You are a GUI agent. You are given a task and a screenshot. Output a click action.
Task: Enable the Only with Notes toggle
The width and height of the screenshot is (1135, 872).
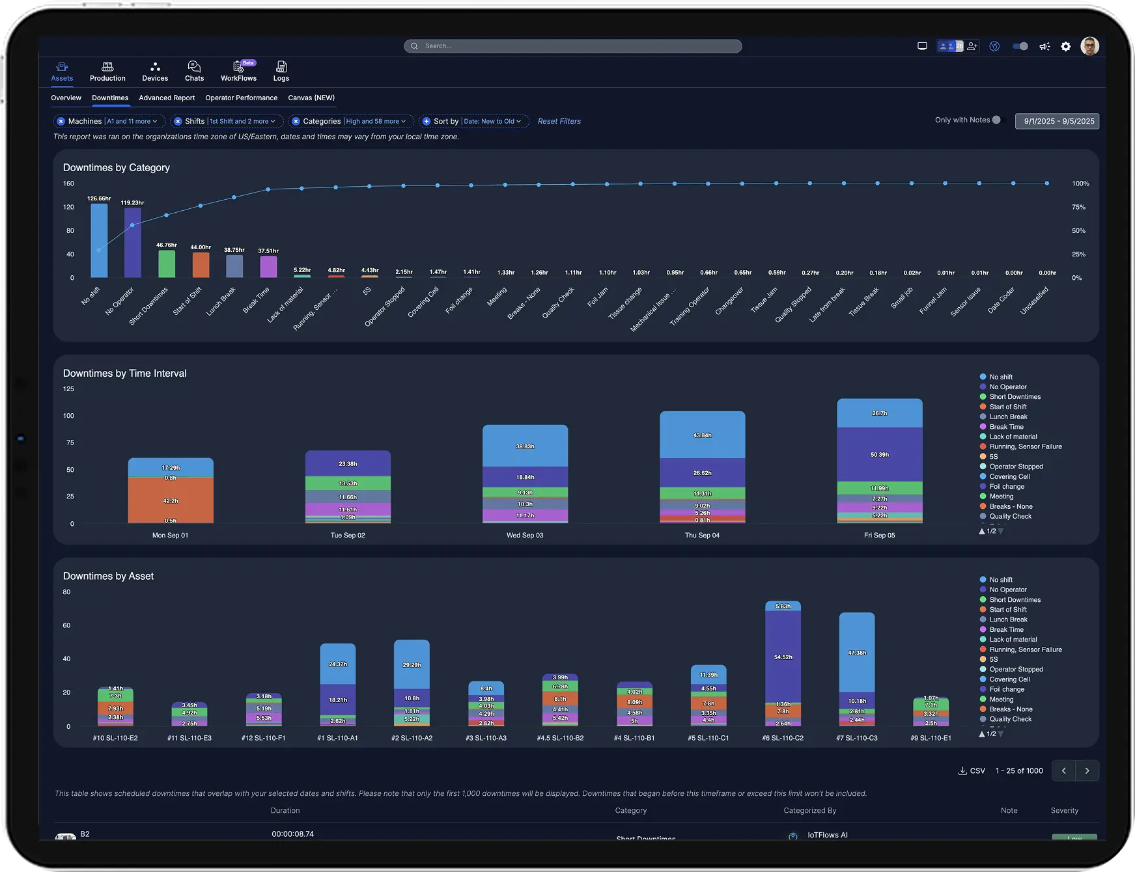pos(996,120)
